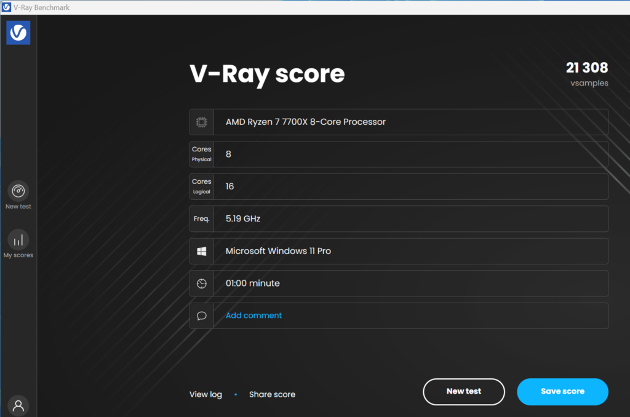The image size is (630, 417).
Task: Start a New test with outlined button
Action: point(464,392)
